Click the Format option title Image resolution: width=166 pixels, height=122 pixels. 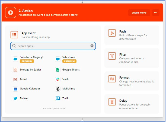point(124,78)
